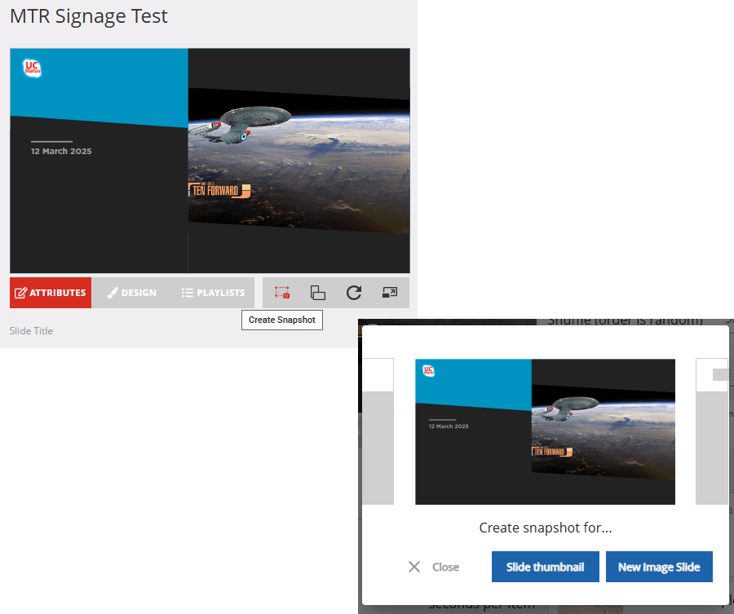Viewport: 734px width, 614px height.
Task: Refresh the slide preview
Action: click(353, 293)
